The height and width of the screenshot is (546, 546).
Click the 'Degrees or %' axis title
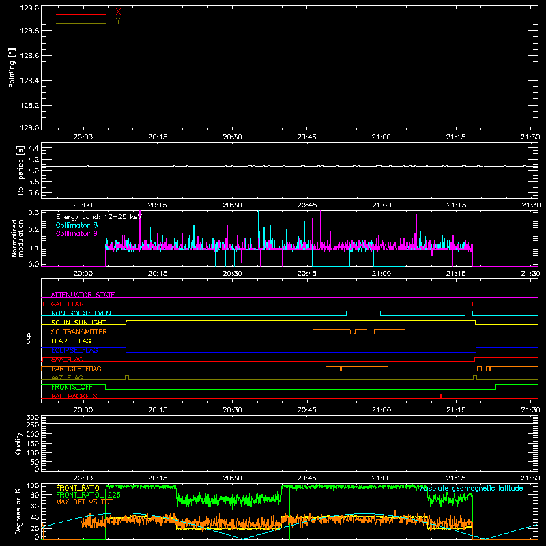coord(18,511)
